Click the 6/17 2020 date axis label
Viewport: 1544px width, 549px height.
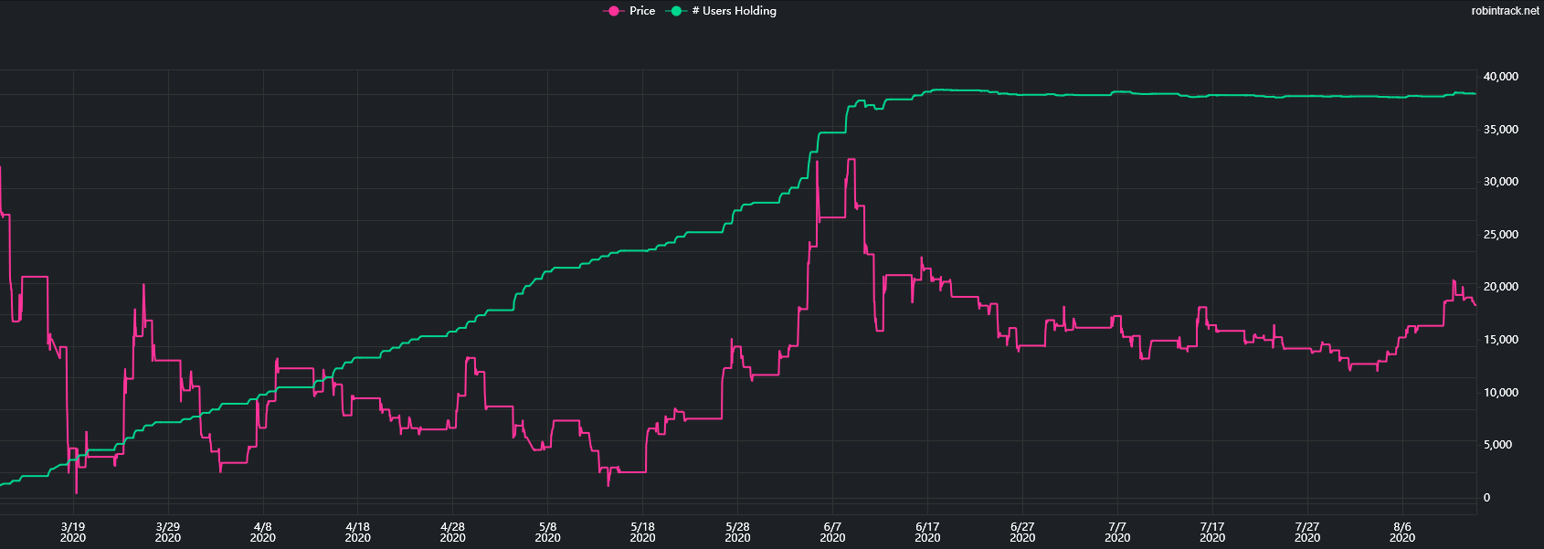927,532
